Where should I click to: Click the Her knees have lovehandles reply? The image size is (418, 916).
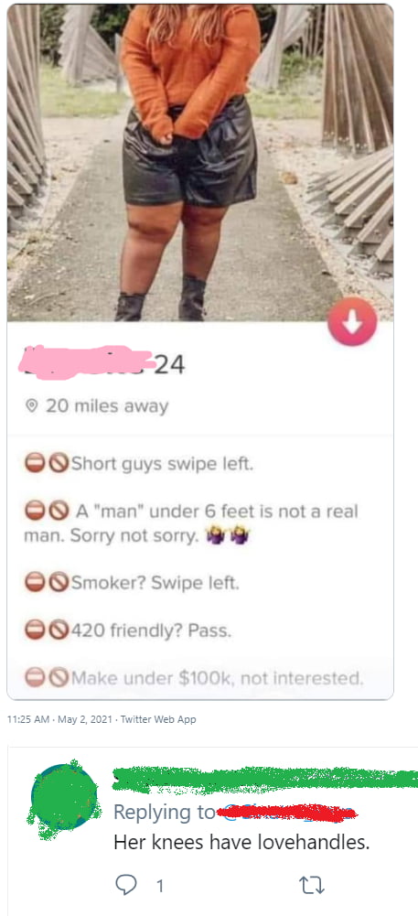[241, 843]
